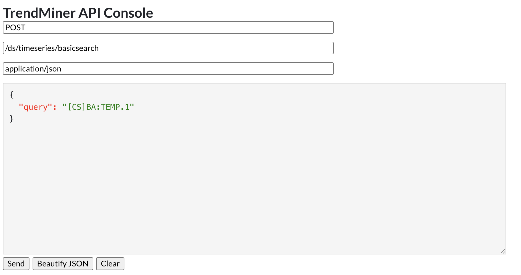The width and height of the screenshot is (521, 275).
Task: Click the Send button
Action: pyautogui.click(x=16, y=264)
